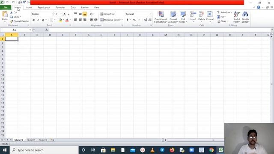Open the File tab
The width and height of the screenshot is (274, 154).
pos(6,8)
